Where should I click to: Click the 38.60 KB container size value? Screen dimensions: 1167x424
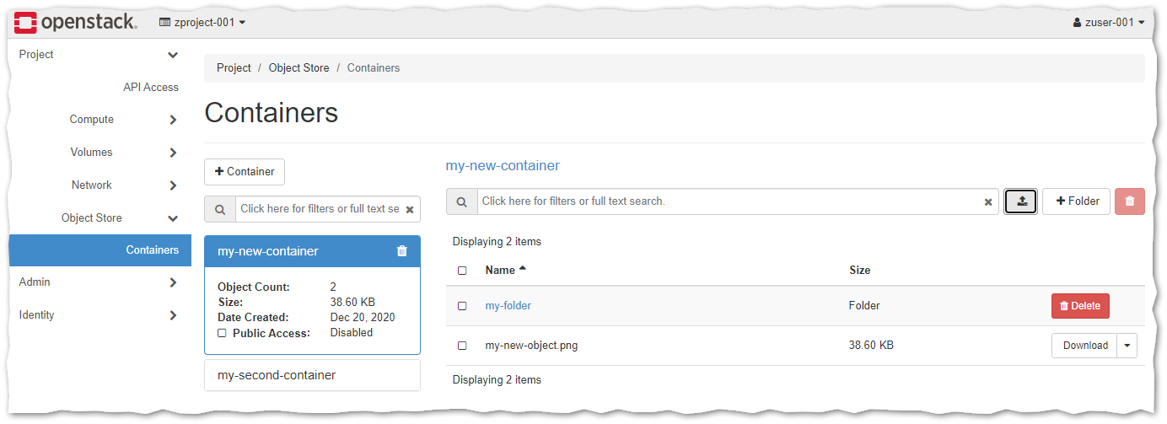[x=352, y=303]
